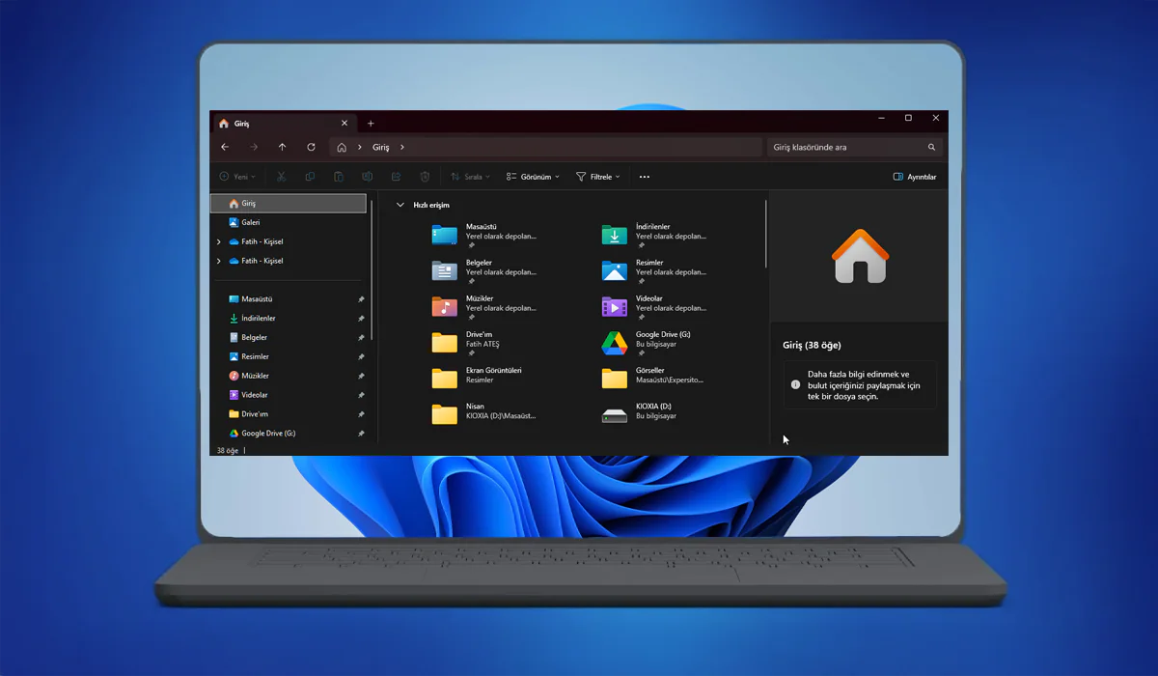Select Galeri in the navigation sidebar

[289, 222]
